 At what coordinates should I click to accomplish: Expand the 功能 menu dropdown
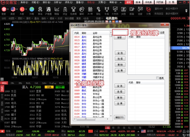[x=36, y=2]
